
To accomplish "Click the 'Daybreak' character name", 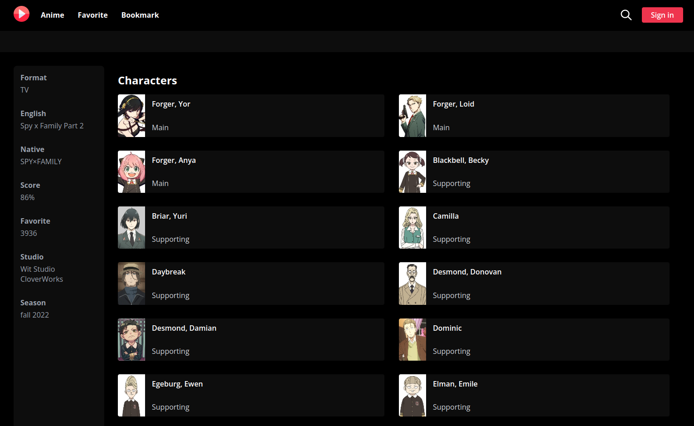I will 169,272.
